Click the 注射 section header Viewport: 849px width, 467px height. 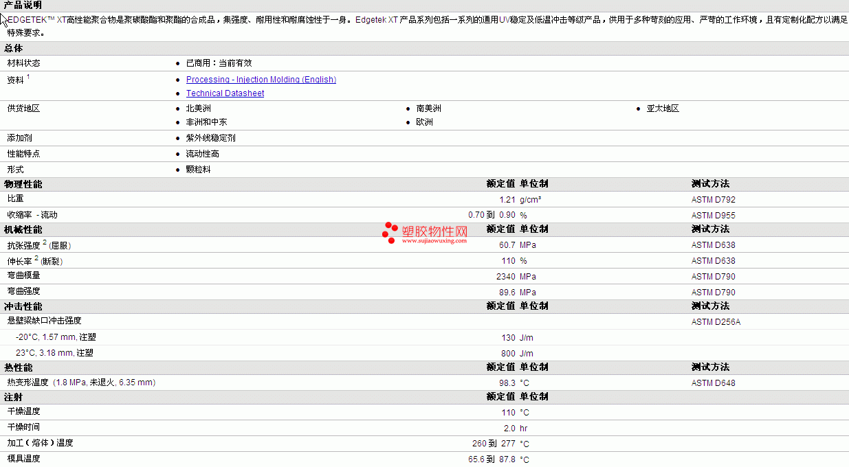click(x=14, y=397)
